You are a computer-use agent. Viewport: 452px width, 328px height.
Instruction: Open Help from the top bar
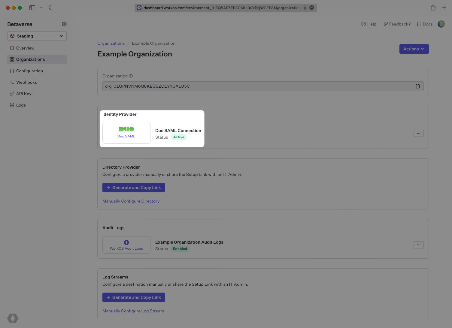369,24
